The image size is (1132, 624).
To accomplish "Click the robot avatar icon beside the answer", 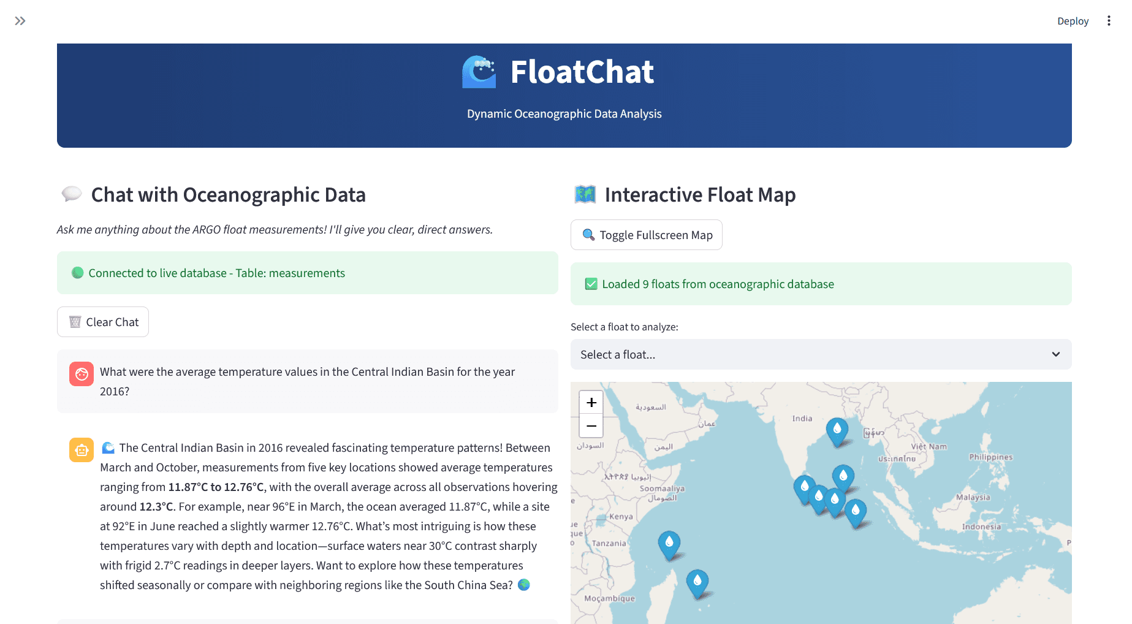I will (x=81, y=449).
